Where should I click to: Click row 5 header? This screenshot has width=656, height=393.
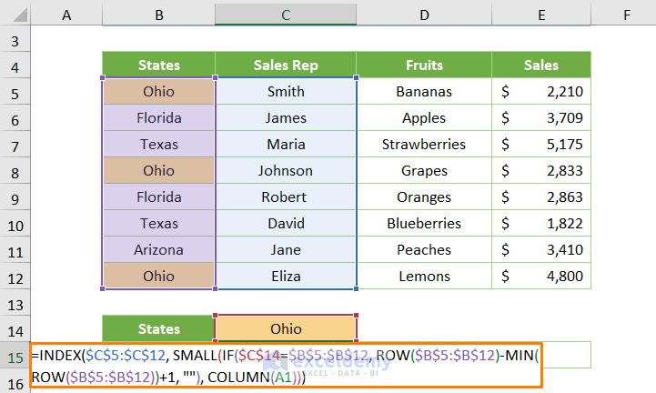tap(15, 92)
